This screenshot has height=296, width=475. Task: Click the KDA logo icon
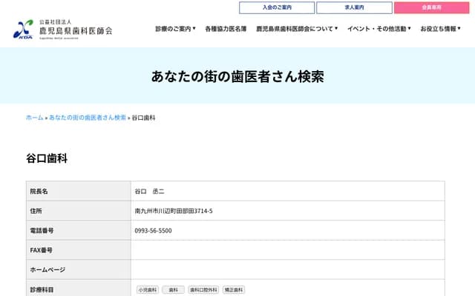23,30
